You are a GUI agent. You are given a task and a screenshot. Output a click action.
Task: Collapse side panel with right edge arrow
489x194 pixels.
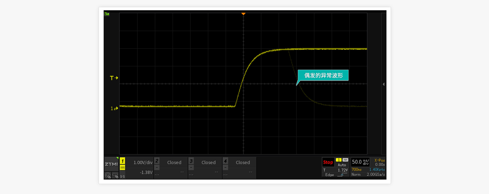coord(384,84)
